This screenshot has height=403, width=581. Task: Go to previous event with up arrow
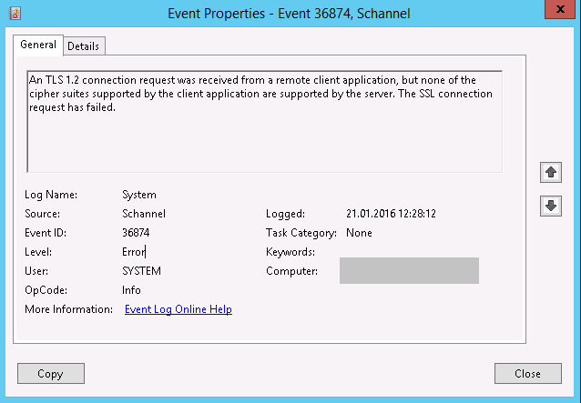[x=550, y=172]
